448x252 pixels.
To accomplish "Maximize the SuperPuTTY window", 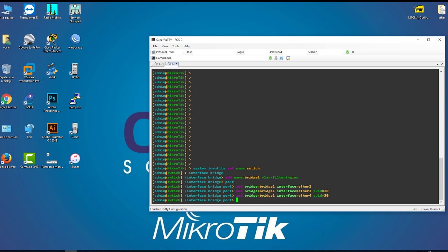I will [x=428, y=40].
